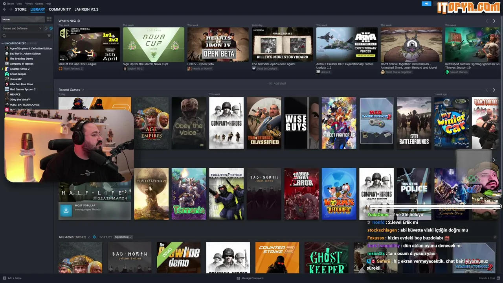The height and width of the screenshot is (283, 503).
Task: Click the library search field
Action: [x=24, y=36]
